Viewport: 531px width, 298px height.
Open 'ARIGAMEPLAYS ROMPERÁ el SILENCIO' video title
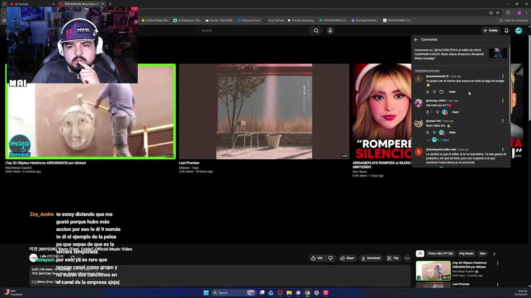pyautogui.click(x=382, y=165)
